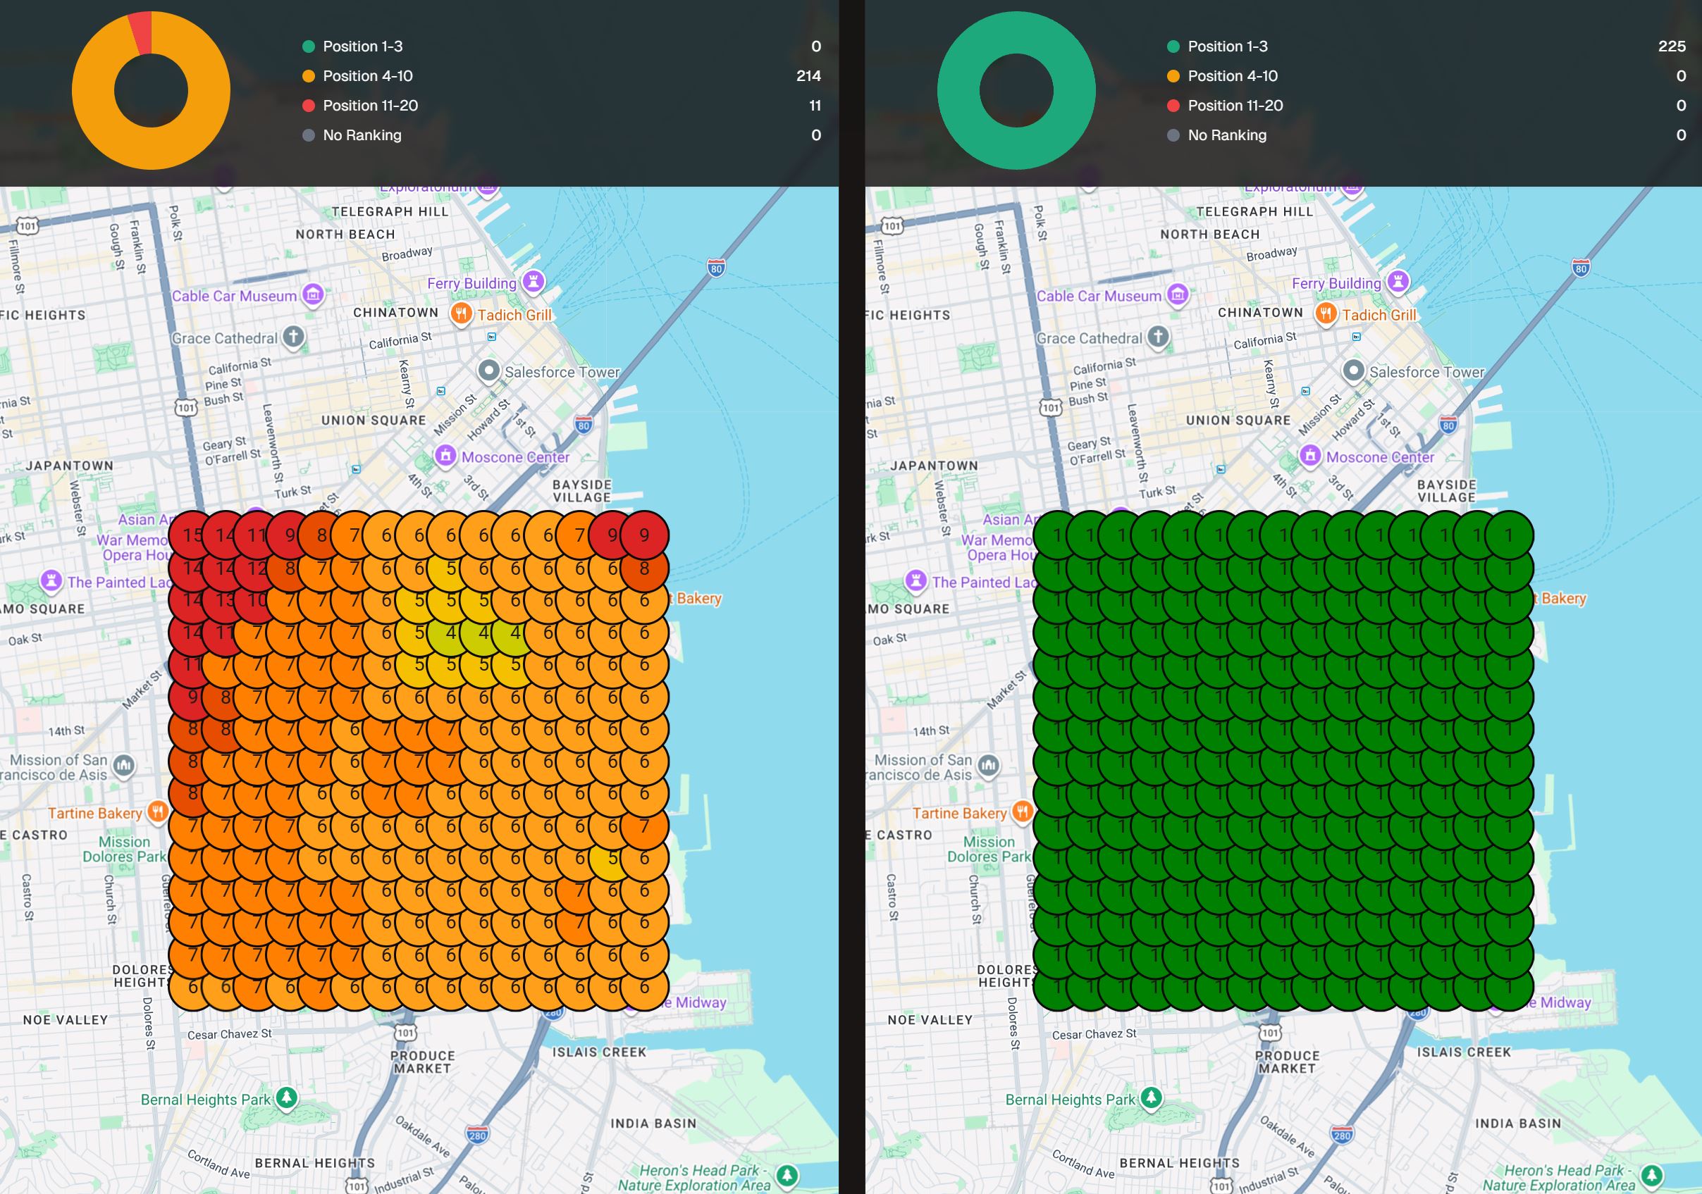Toggle the Position 11-20 legend dot on the left panel
Viewport: 1702px width, 1194px height.
[310, 106]
